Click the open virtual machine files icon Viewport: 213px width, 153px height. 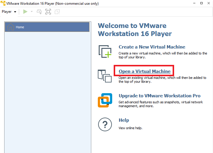(x=105, y=76)
